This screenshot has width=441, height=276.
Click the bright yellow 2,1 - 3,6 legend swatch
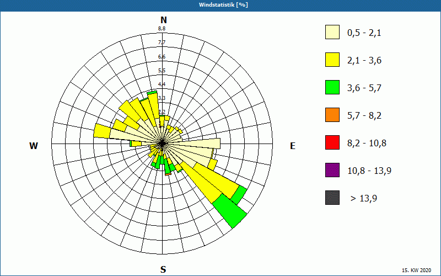pyautogui.click(x=332, y=60)
